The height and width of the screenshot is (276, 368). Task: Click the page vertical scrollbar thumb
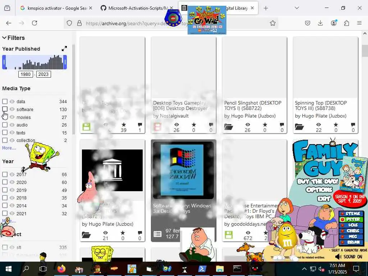coord(365,51)
